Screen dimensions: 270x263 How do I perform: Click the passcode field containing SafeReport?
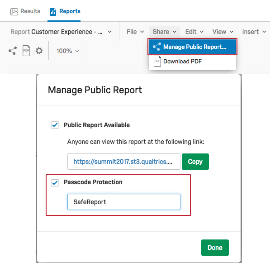124,202
